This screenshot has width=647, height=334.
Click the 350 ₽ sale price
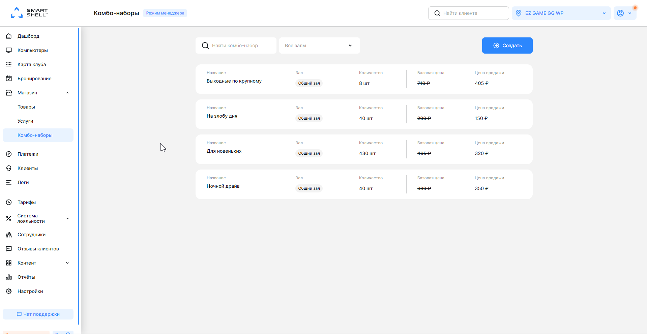(481, 188)
